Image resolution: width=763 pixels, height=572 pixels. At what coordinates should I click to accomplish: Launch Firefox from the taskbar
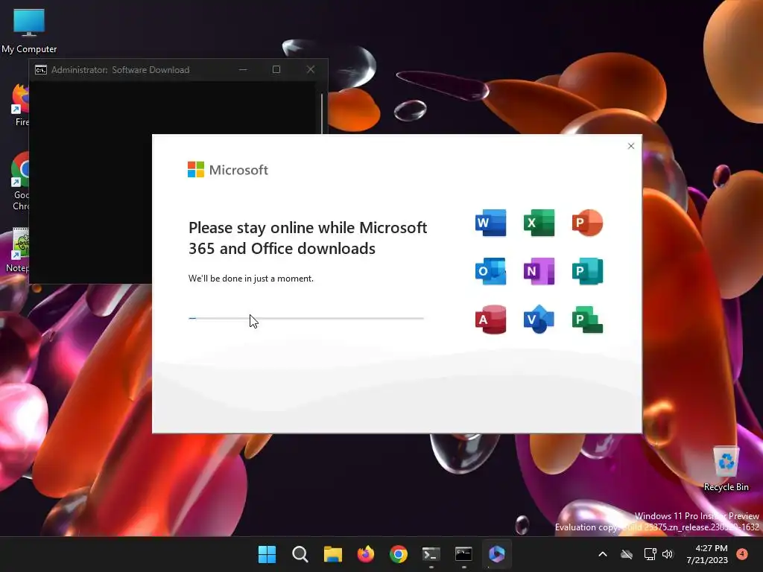pos(365,554)
